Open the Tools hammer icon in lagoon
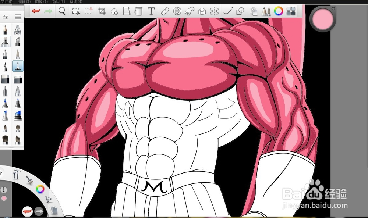368x218 pixels. coord(16,174)
